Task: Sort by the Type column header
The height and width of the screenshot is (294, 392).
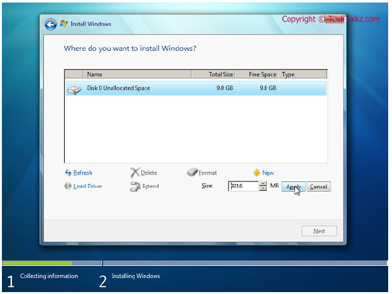Action: point(303,74)
